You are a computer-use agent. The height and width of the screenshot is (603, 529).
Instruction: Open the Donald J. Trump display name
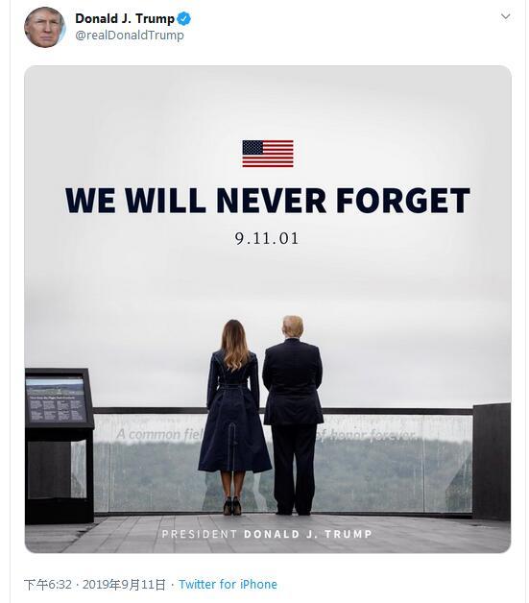[x=125, y=18]
